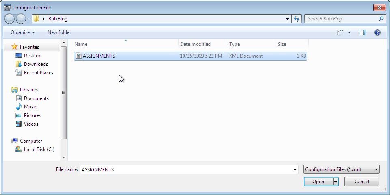Open the Videos library
The image size is (390, 195).
(31, 124)
